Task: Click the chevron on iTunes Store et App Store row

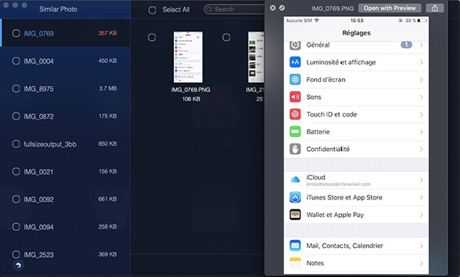Action: [421, 197]
